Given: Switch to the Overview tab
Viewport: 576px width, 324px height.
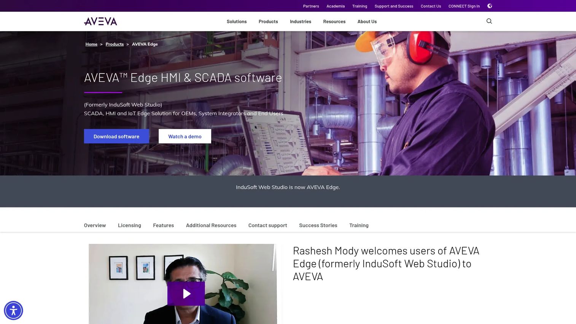Looking at the screenshot, I should click(x=95, y=225).
